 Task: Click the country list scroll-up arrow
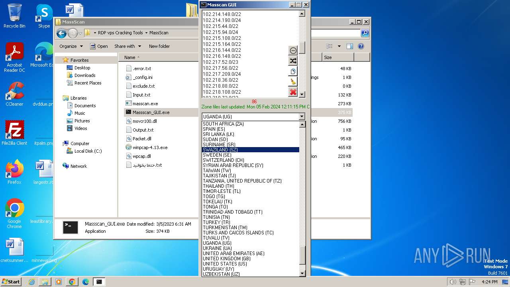click(x=302, y=124)
